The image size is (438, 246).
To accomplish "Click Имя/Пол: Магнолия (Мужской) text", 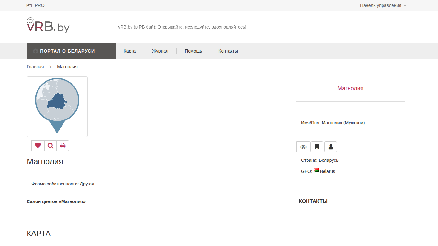I will click(x=333, y=122).
